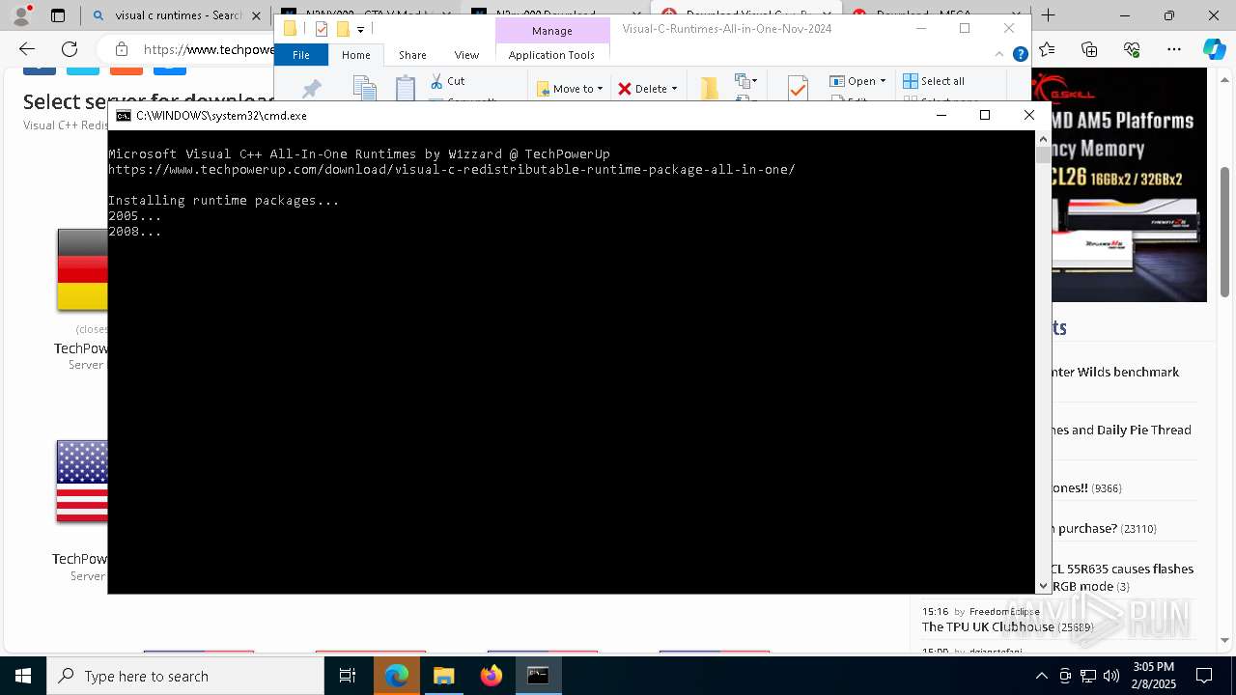Open the File menu in Explorer
The image size is (1236, 695).
click(x=301, y=55)
